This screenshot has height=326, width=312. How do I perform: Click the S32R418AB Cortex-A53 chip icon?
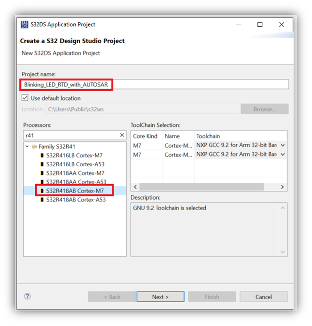coord(42,200)
